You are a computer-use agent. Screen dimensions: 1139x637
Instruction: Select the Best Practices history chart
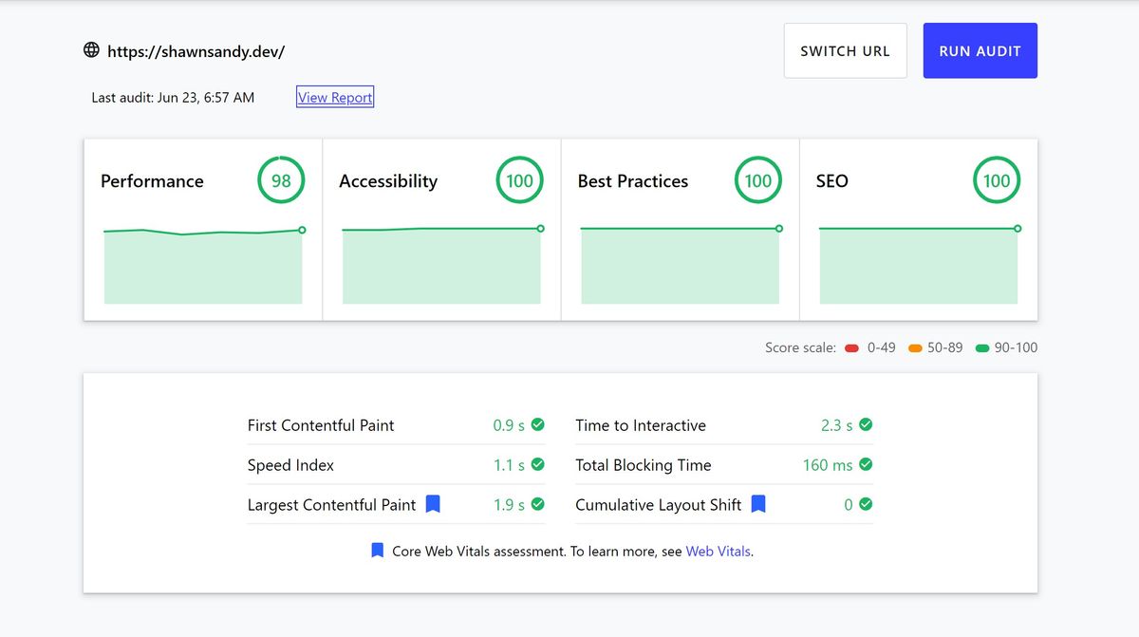(681, 266)
